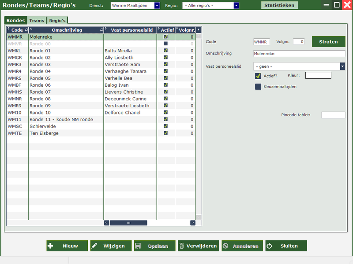Click the pencil icon on Wijzigen button
The height and width of the screenshot is (264, 353).
(x=94, y=246)
